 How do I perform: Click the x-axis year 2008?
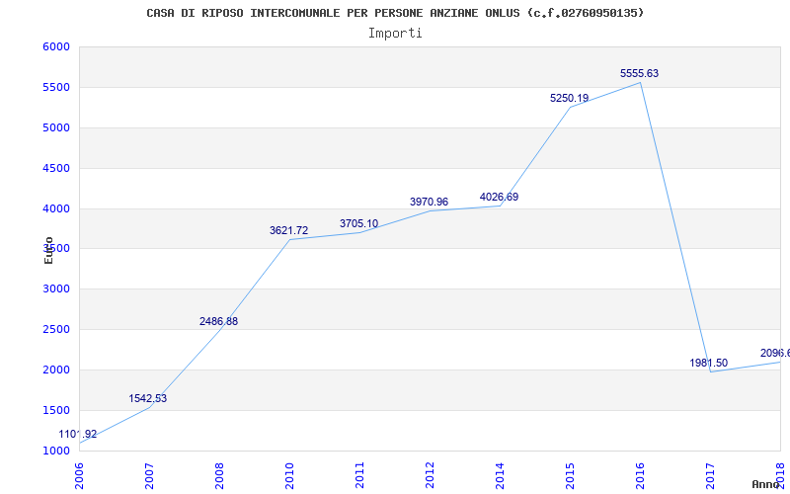219,475
